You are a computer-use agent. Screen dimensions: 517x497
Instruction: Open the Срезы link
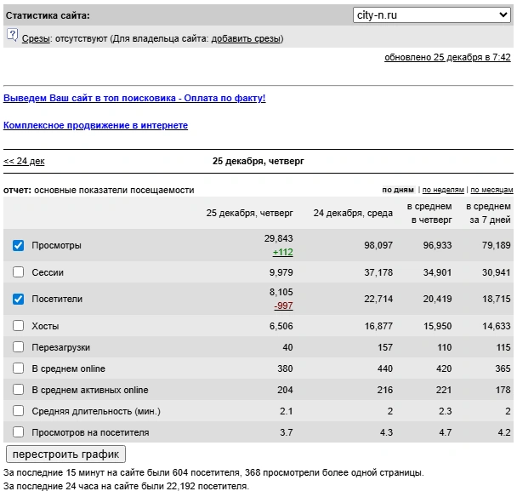[36, 38]
